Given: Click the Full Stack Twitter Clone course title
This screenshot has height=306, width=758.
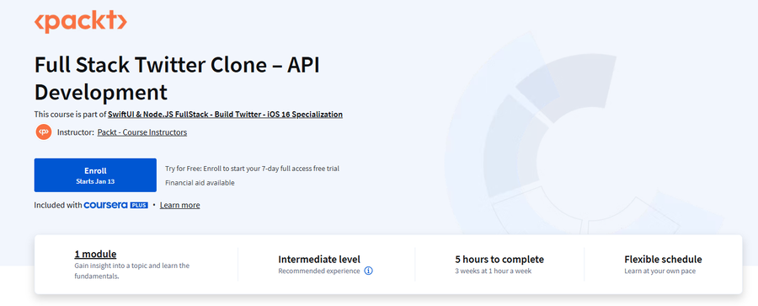Looking at the screenshot, I should (x=177, y=79).
